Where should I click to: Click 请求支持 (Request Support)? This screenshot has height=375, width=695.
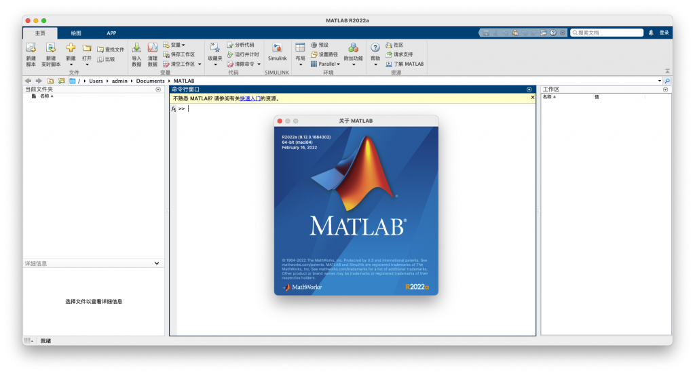[399, 54]
